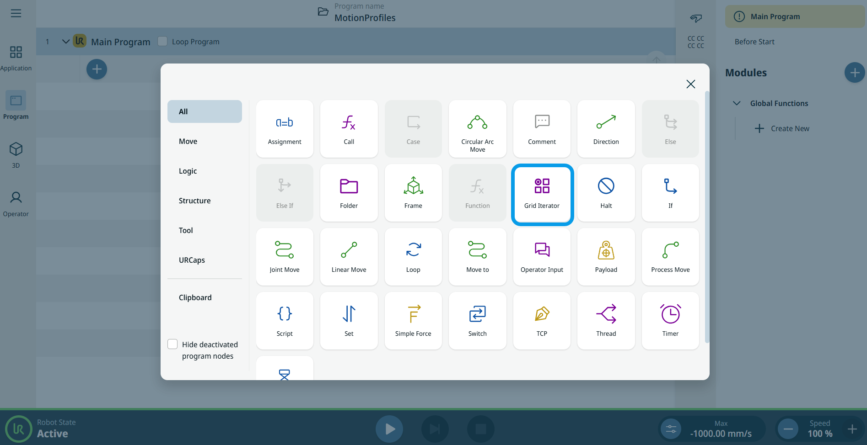Screen dimensions: 867x445
Task: Filter nodes by Move category
Action: click(188, 141)
